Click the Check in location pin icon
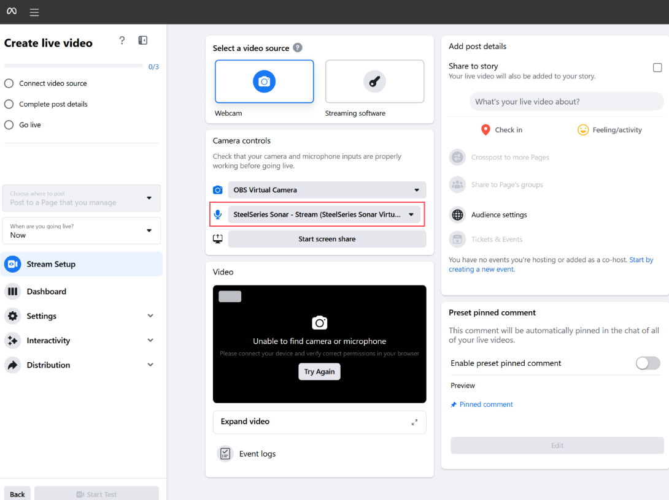The image size is (669, 500). (484, 129)
